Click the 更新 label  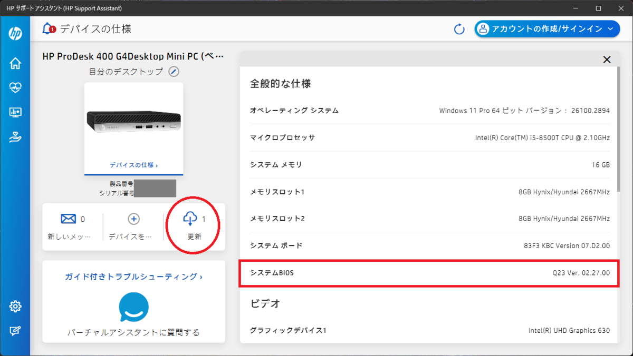[x=195, y=236]
